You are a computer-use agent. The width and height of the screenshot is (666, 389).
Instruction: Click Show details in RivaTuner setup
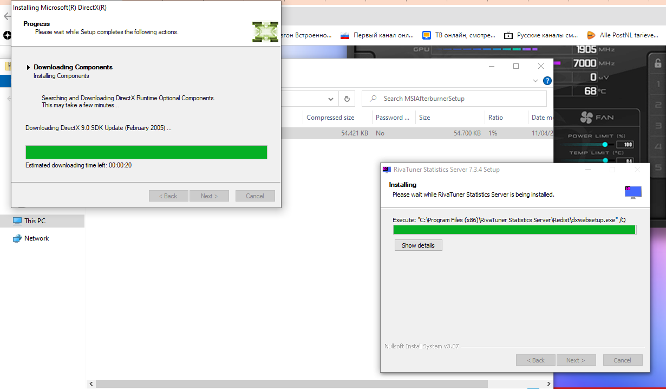(418, 245)
